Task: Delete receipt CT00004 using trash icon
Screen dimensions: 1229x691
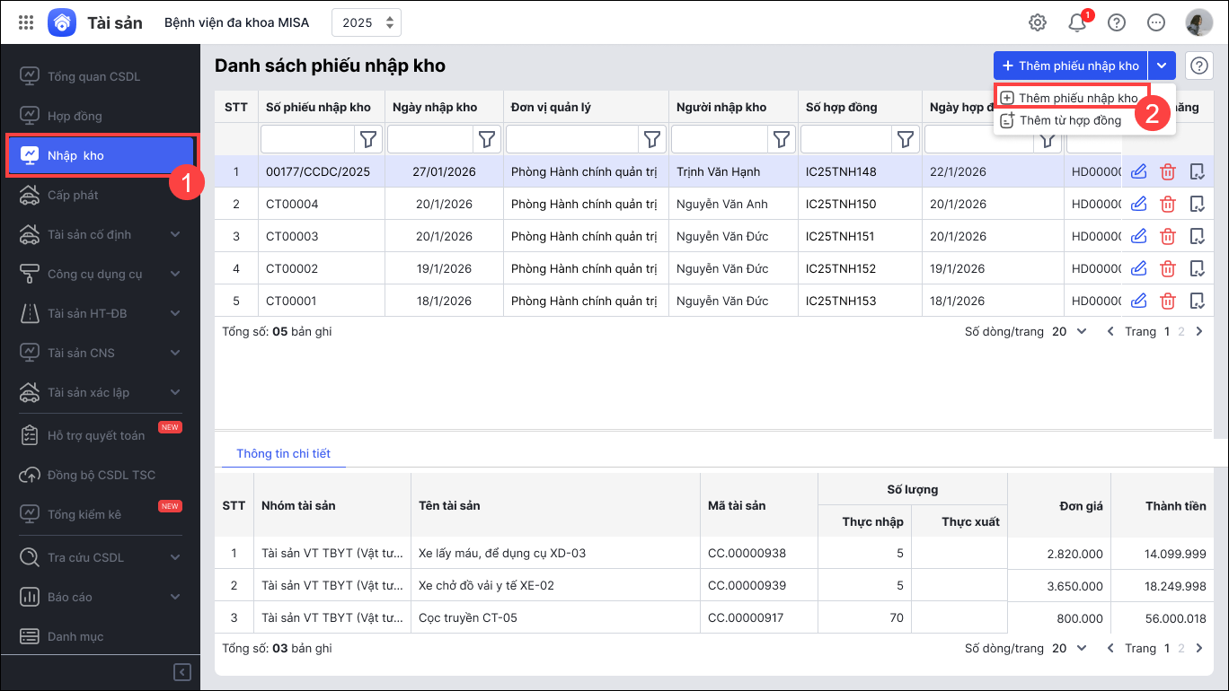Action: click(1168, 204)
